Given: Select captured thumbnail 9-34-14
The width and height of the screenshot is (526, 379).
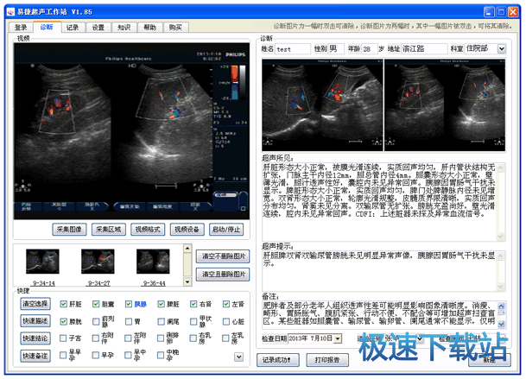Looking at the screenshot, I should [42, 262].
